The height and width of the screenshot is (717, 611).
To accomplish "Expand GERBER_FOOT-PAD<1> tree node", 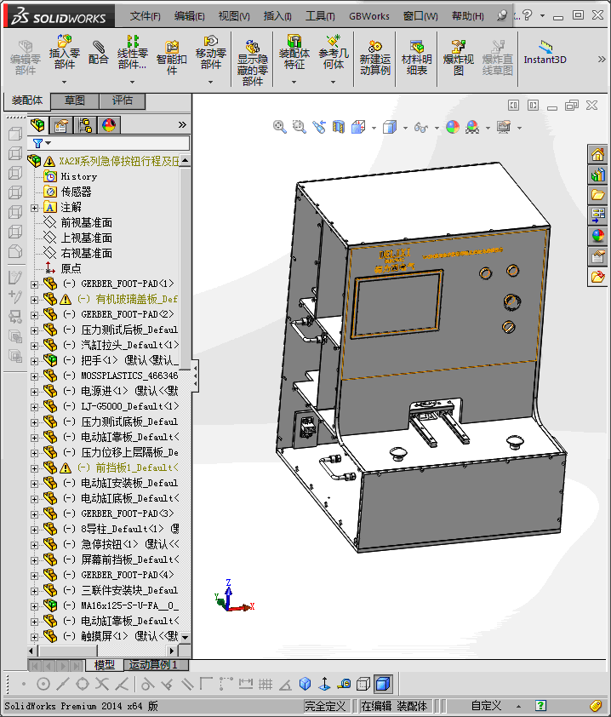I will pos(34,284).
